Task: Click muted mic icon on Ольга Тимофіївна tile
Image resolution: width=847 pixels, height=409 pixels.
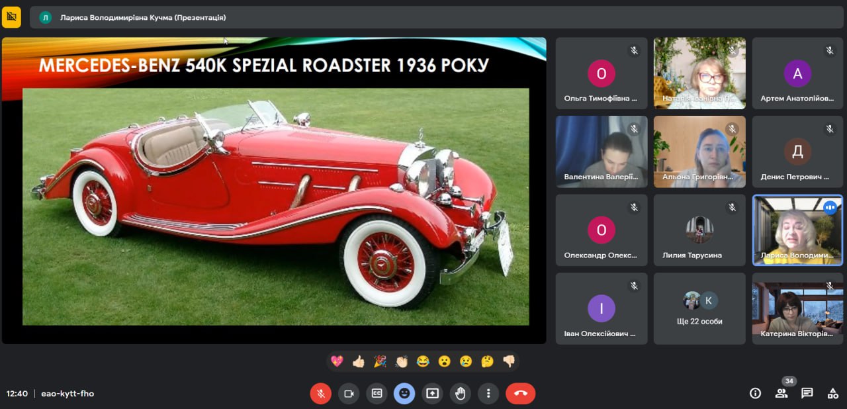Action: (634, 50)
